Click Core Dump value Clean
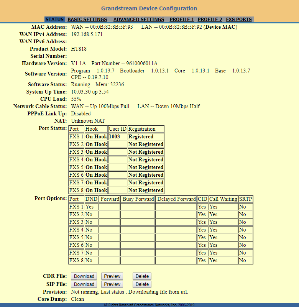 point(77,299)
